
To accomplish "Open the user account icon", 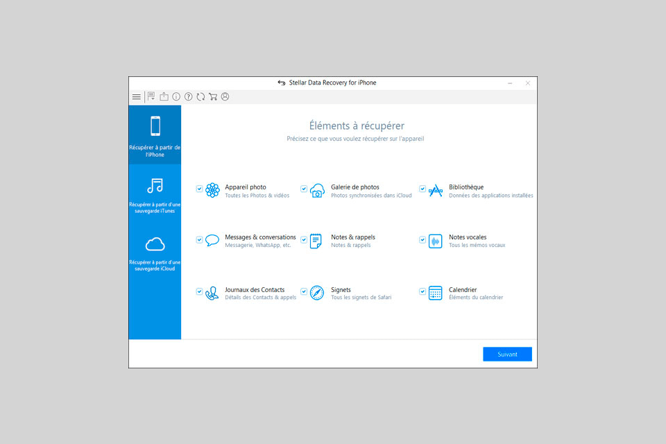I will (225, 97).
